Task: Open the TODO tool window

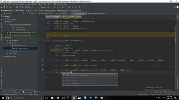Action: tap(37, 92)
